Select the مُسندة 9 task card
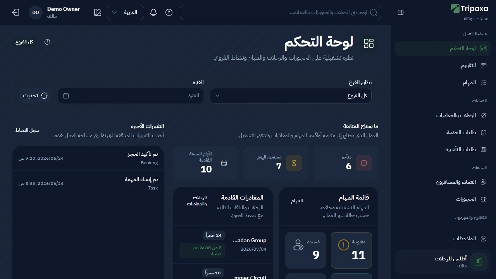 click(x=306, y=250)
